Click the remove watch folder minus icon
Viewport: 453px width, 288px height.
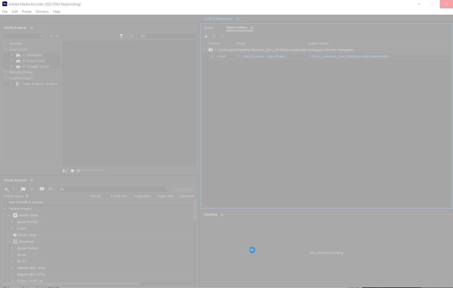pyautogui.click(x=223, y=37)
